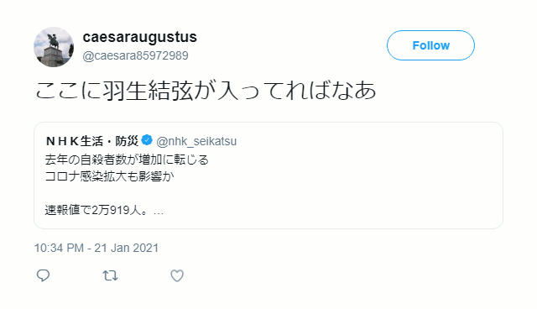The width and height of the screenshot is (537, 309).
Task: Open the caesaraugustus profile avatar
Action: [x=54, y=47]
